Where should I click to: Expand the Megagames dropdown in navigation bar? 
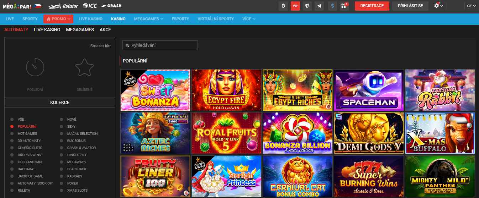pyautogui.click(x=148, y=19)
